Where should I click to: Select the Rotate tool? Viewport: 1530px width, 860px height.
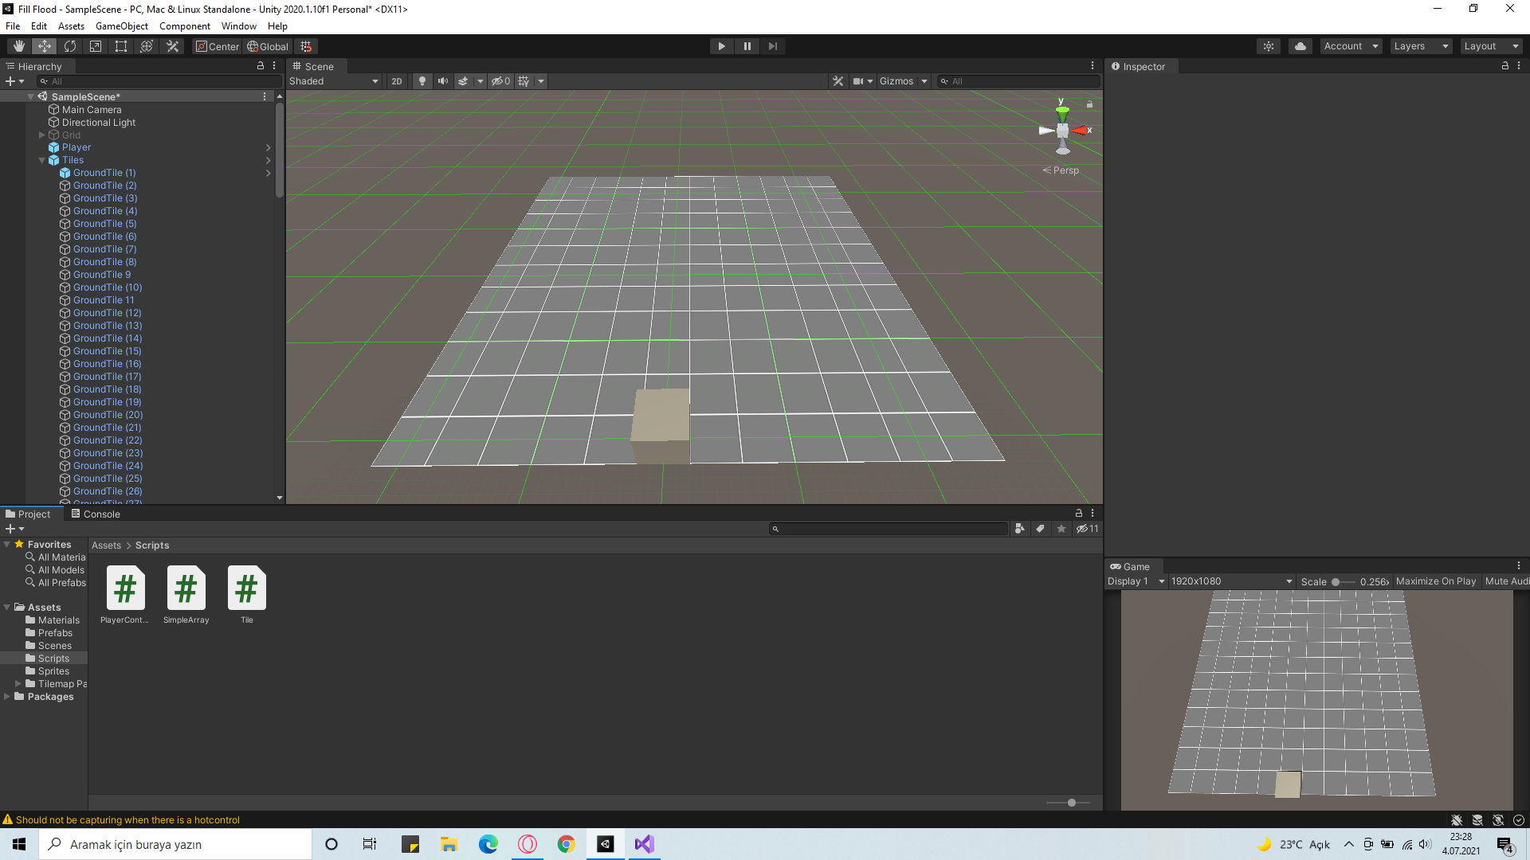click(70, 46)
